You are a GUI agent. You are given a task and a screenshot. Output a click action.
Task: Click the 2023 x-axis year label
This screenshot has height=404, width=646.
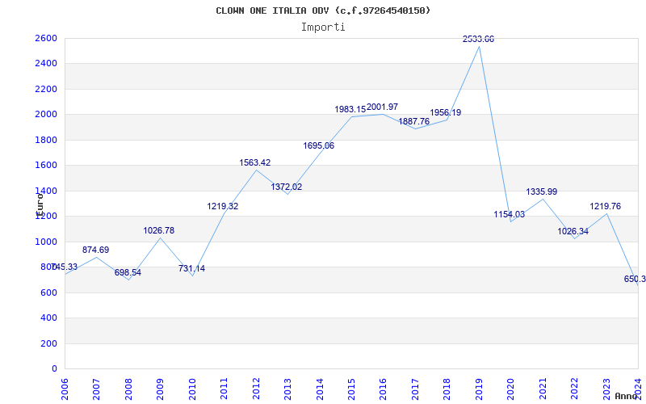[606, 388]
